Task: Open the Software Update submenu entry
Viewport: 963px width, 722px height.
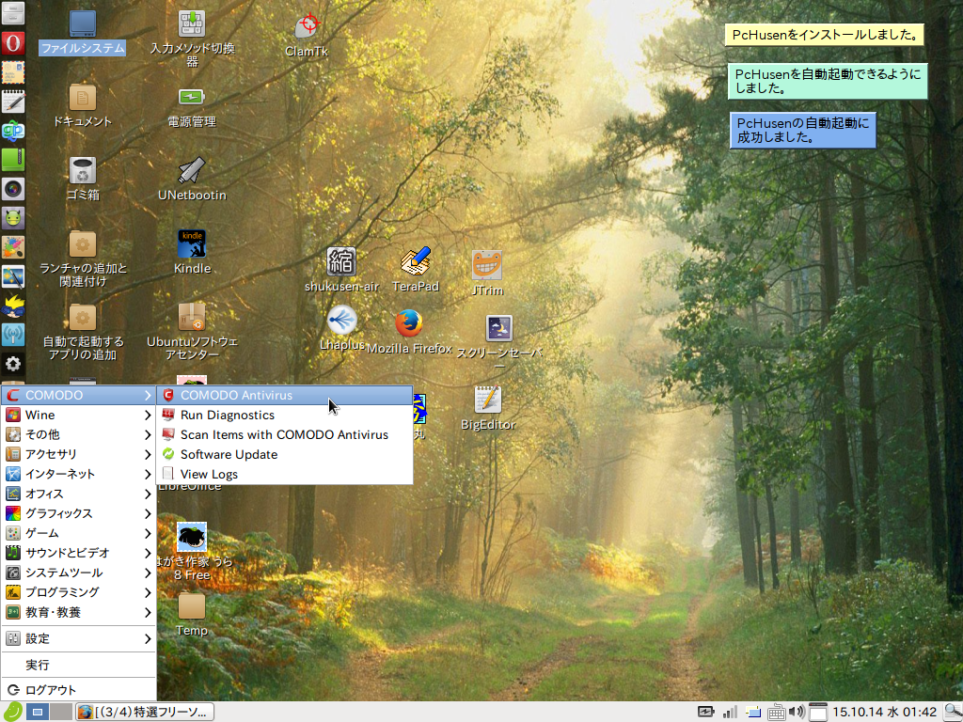Action: [x=284, y=454]
